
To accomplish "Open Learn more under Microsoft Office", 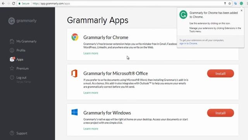I will click(91, 93).
